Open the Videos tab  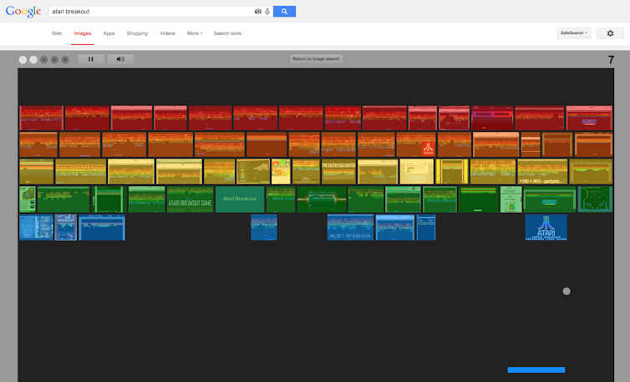pos(168,33)
